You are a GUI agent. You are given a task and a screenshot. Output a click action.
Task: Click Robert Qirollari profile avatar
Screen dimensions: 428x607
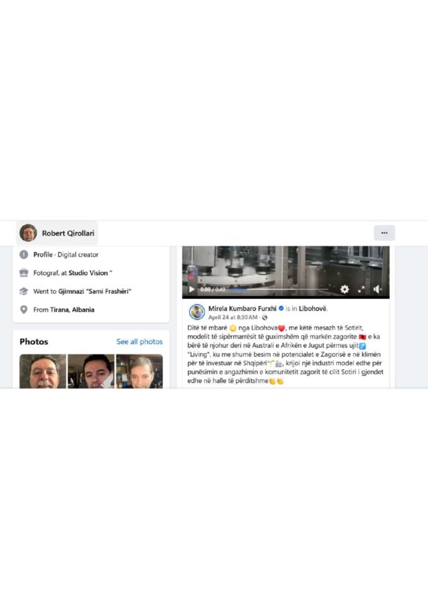coord(28,233)
